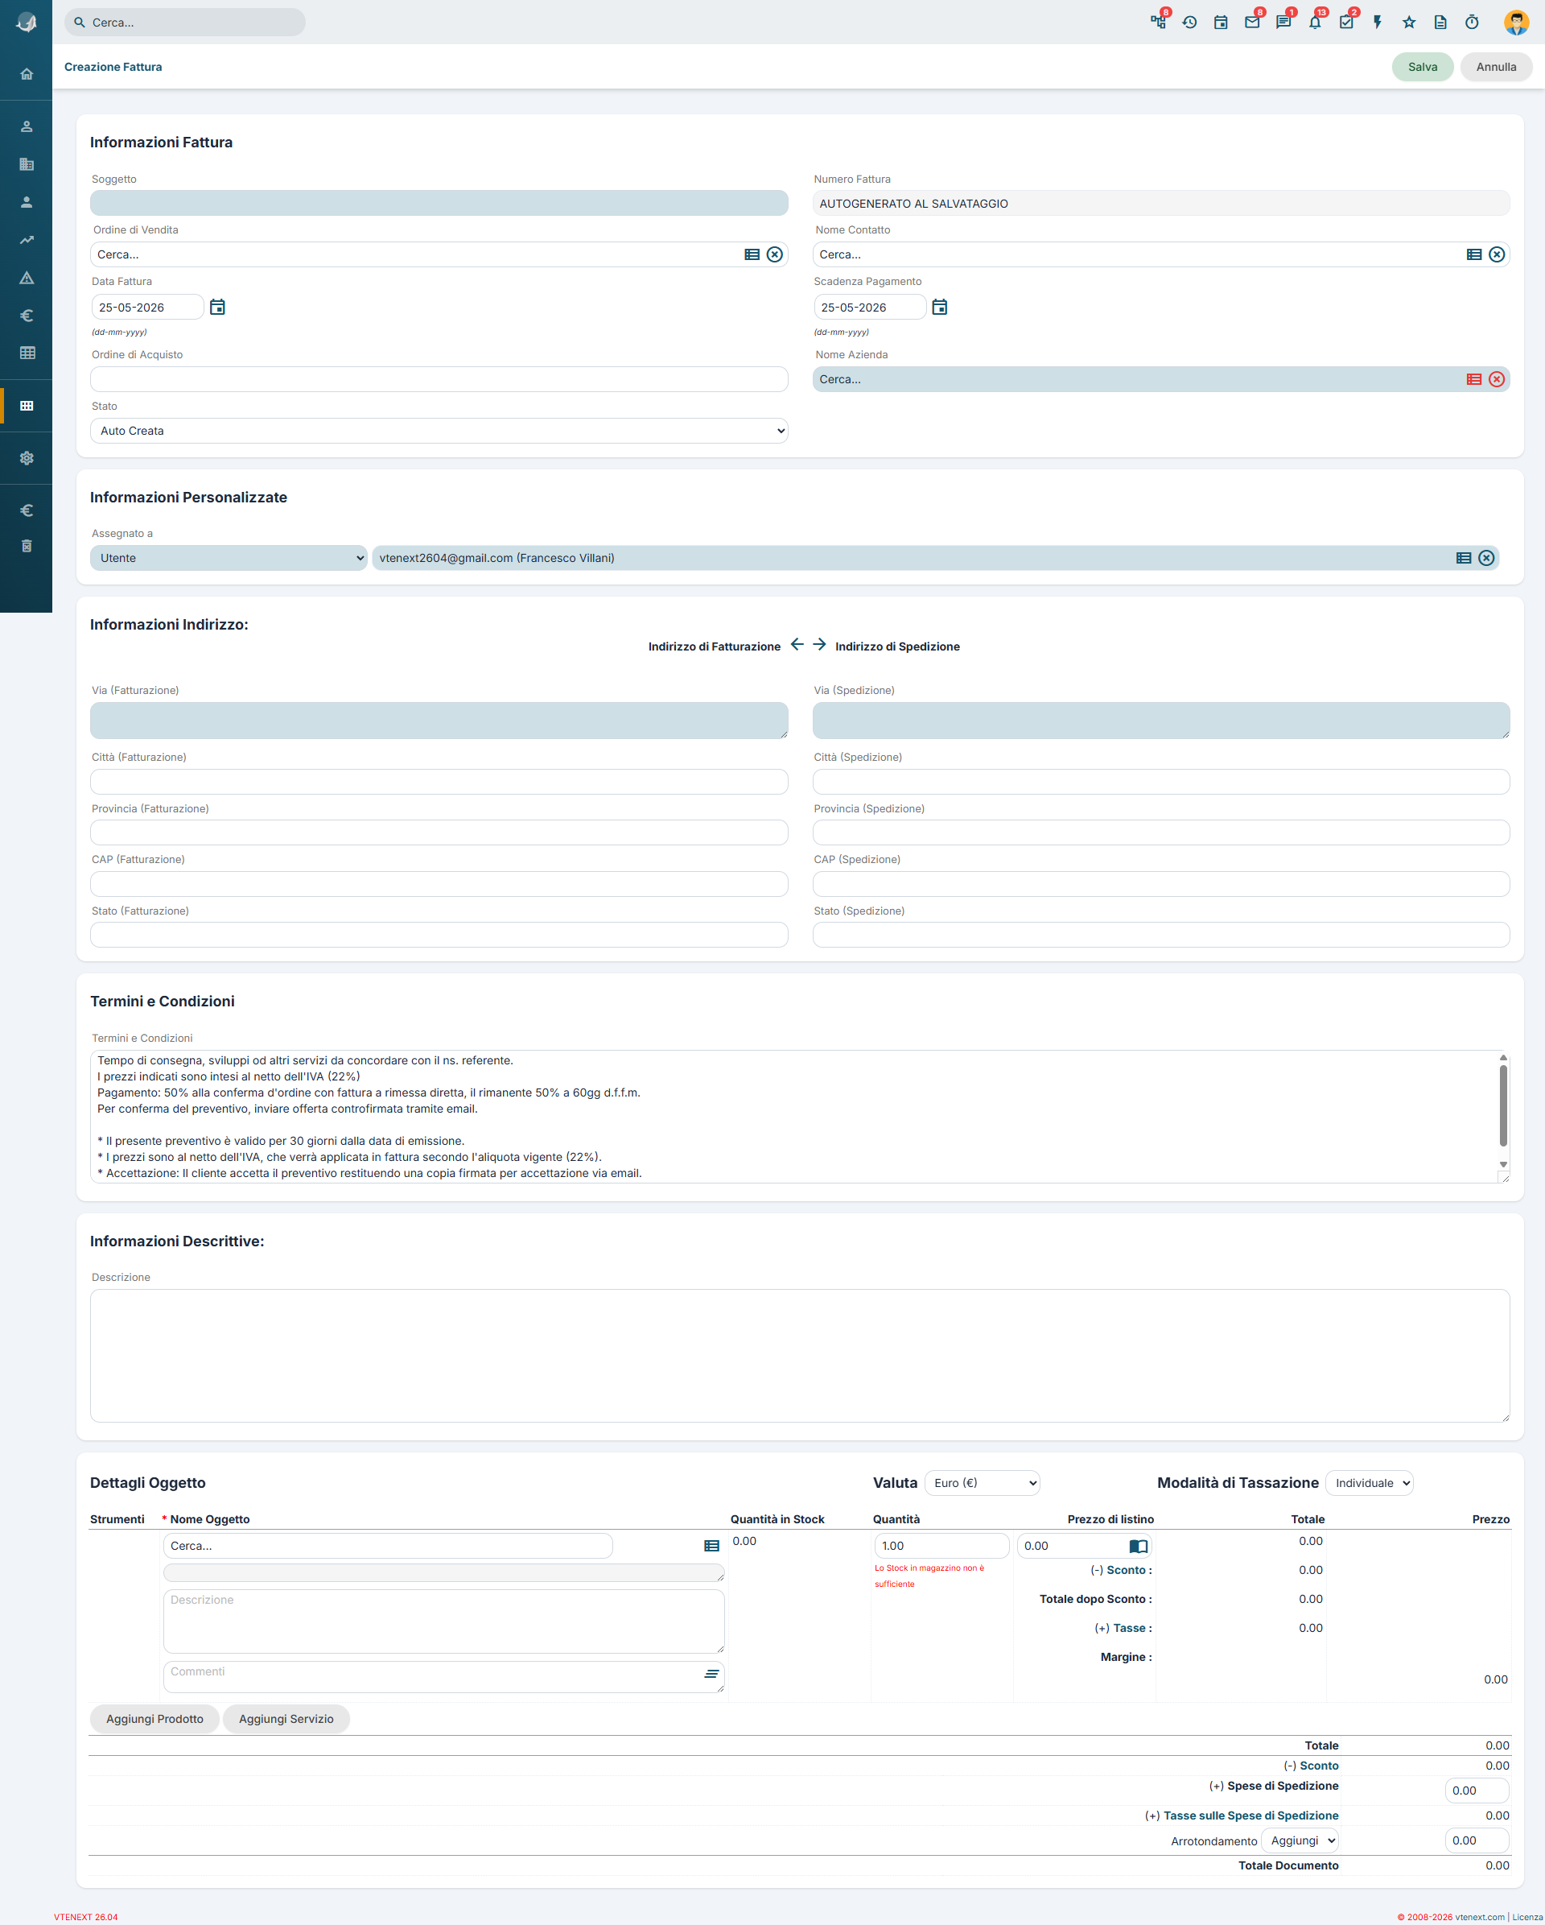Click the document page icon in top bar

pyautogui.click(x=1440, y=23)
